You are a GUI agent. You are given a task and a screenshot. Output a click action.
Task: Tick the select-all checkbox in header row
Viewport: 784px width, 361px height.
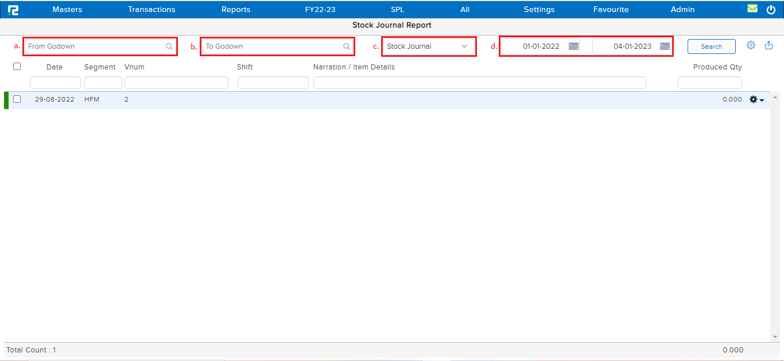click(x=17, y=66)
